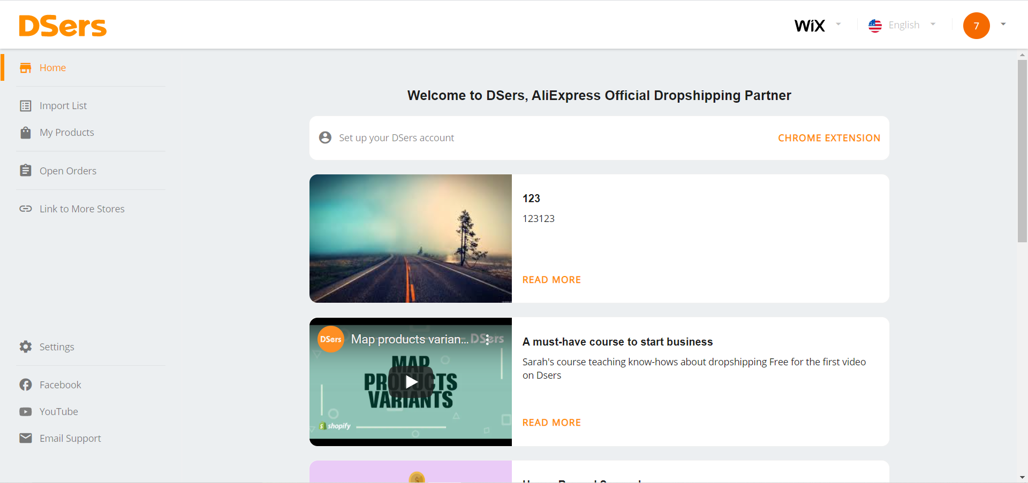Screen dimensions: 1028x483
Task: Click 'Set up your DSers account' text
Action: (396, 138)
